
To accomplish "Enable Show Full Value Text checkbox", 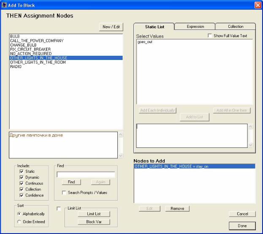I will [210, 35].
